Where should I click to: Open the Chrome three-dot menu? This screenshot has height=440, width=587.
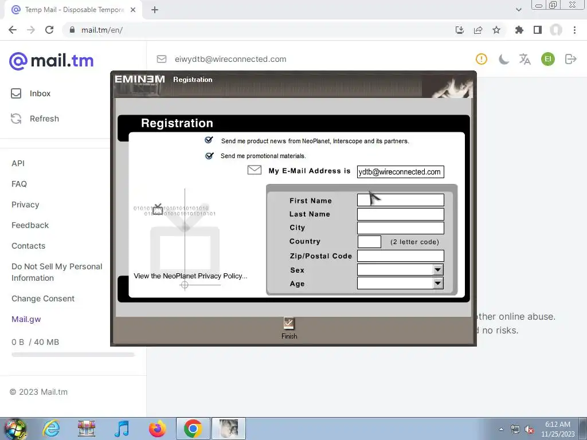coord(574,30)
